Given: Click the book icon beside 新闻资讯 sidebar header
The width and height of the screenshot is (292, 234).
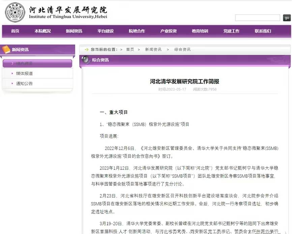Looking at the screenshot, I should pyautogui.click(x=6, y=50).
